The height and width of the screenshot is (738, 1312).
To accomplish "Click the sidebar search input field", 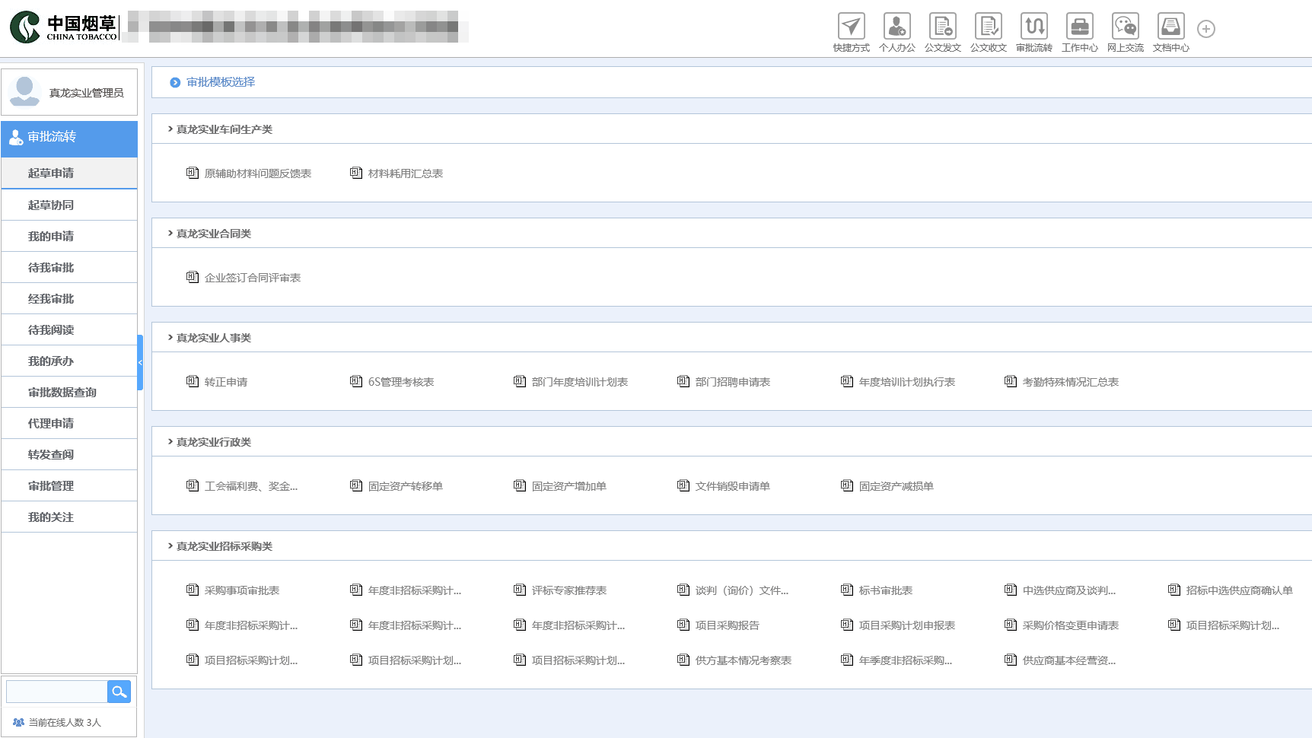I will pos(56,692).
